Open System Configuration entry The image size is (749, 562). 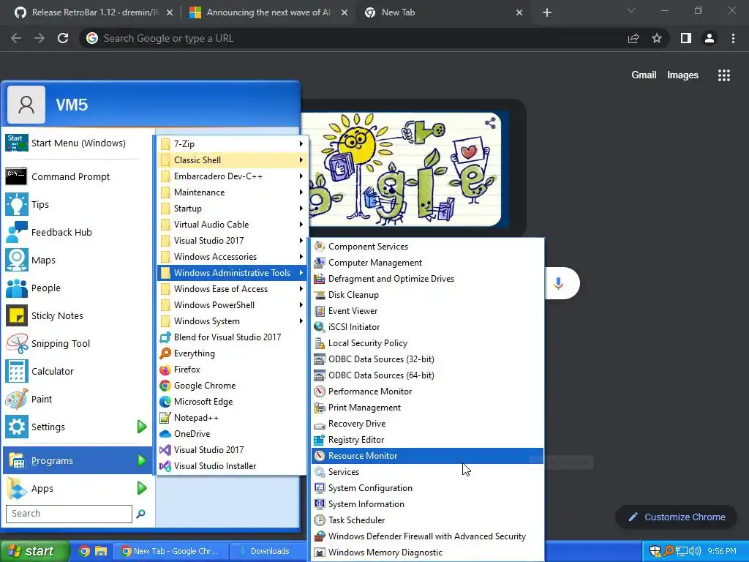pyautogui.click(x=427, y=488)
